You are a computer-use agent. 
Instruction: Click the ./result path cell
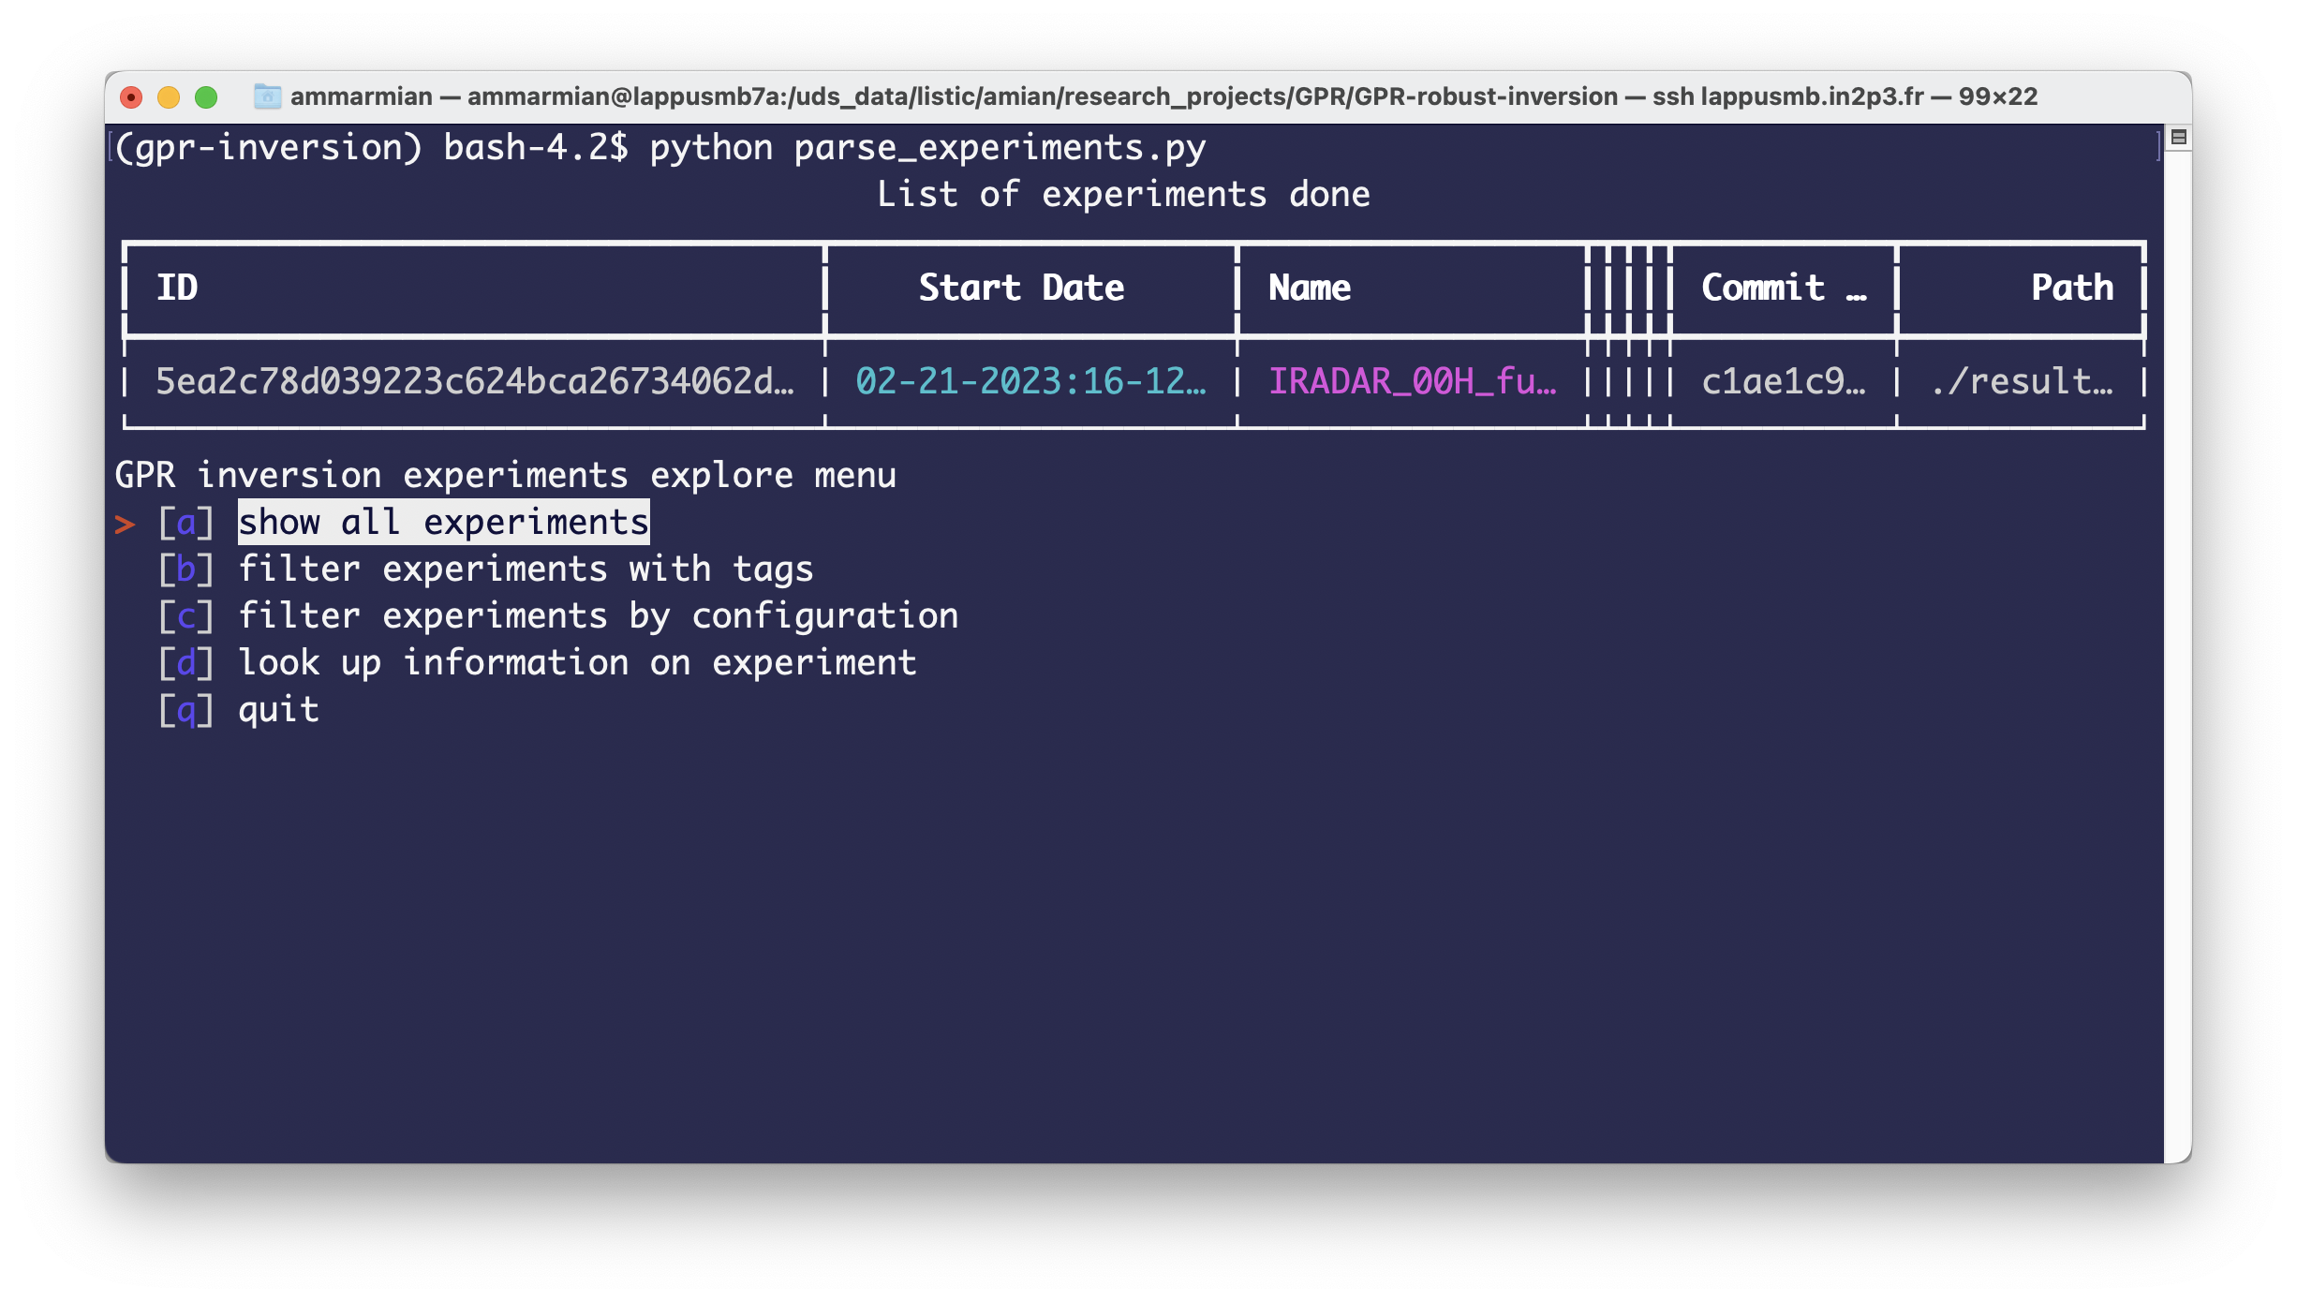click(x=2022, y=381)
